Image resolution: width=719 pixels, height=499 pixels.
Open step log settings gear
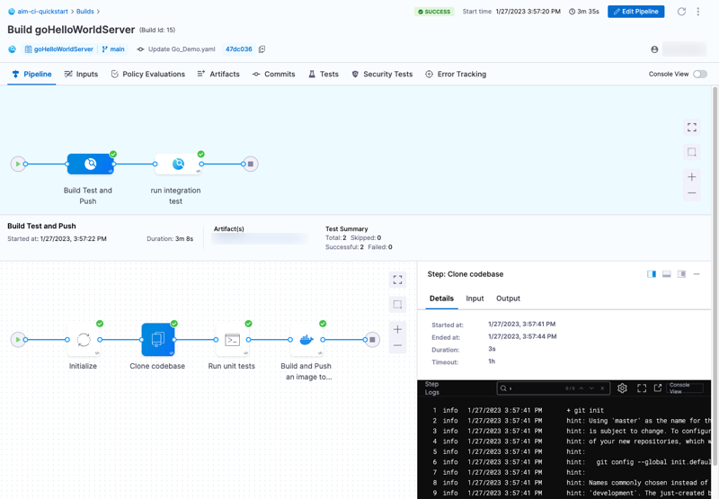[x=622, y=388]
